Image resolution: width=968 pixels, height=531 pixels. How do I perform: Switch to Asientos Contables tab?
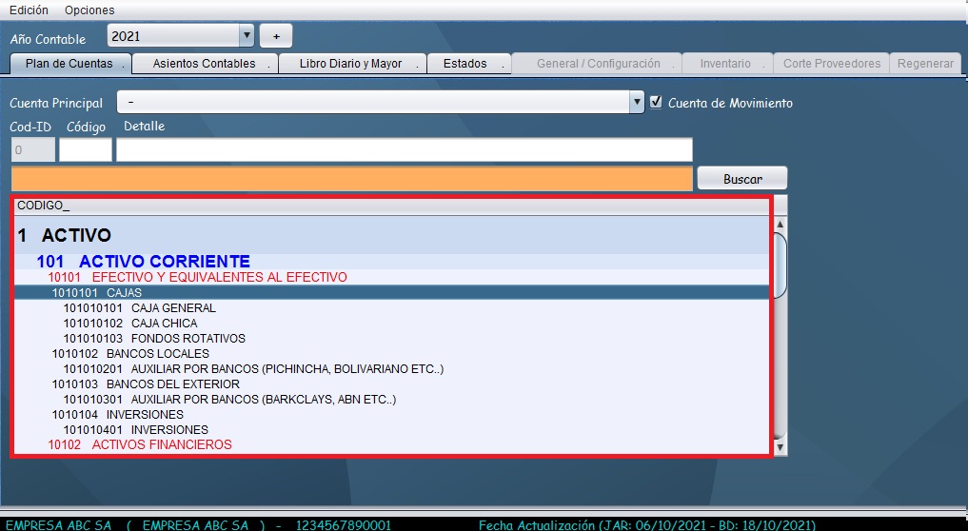tap(204, 64)
